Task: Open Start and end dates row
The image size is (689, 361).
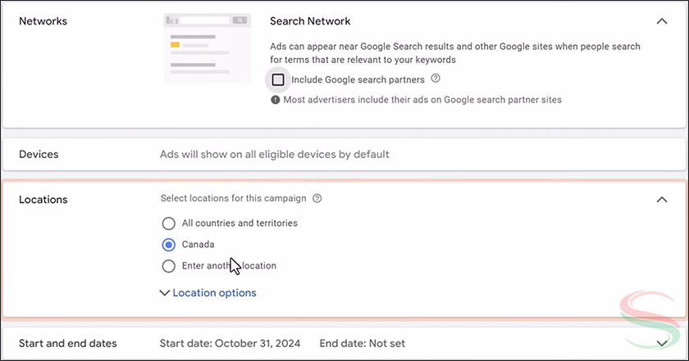Action: coord(68,343)
